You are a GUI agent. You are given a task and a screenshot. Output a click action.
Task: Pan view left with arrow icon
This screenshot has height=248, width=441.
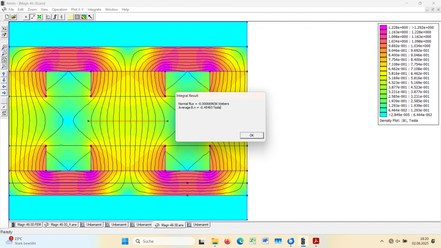coord(4,86)
